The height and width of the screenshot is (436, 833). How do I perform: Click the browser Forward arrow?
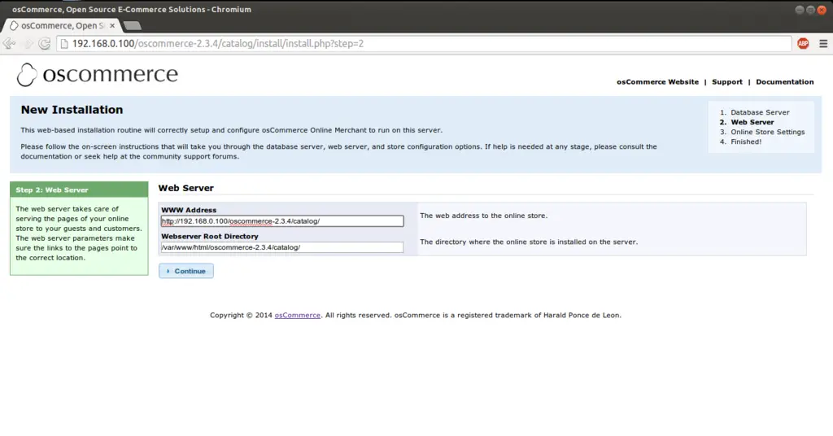point(28,44)
